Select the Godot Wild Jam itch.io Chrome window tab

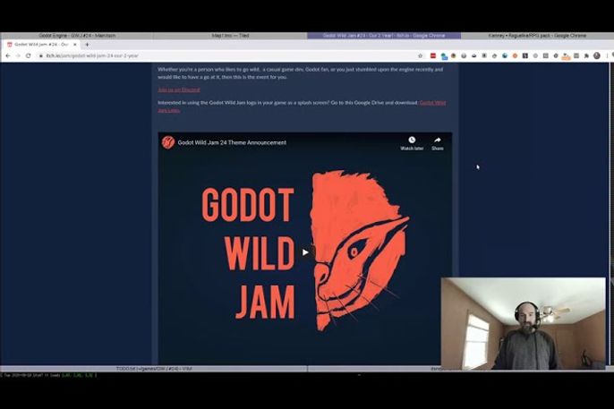point(384,36)
